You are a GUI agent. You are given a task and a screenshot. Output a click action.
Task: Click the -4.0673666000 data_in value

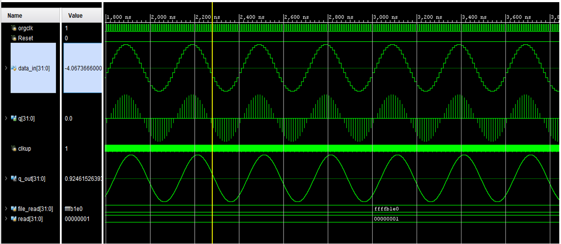[83, 68]
